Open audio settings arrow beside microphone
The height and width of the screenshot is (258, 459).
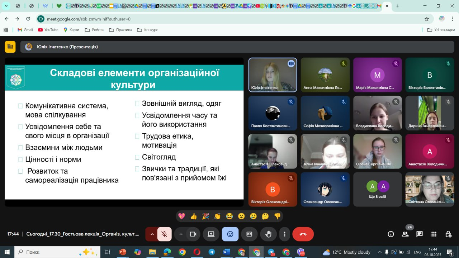coord(152,234)
